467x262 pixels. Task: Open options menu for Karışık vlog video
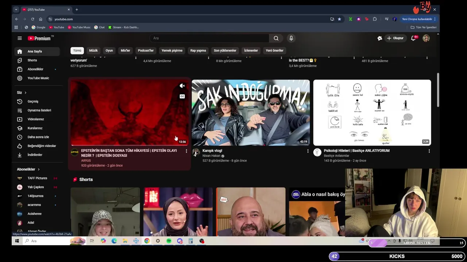tap(308, 151)
